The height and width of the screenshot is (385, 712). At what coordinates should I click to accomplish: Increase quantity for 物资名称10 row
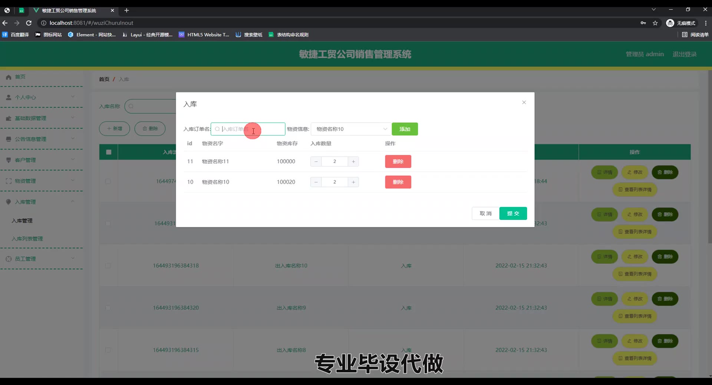coord(353,182)
